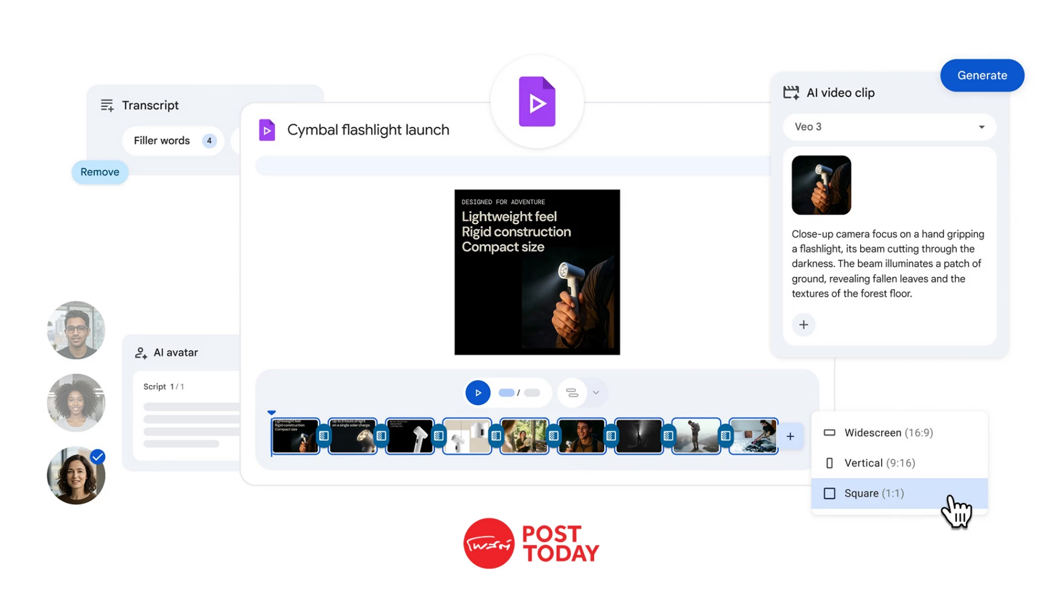Screen dimensions: 1062x597
Task: Expand the chevron next to timeline layout
Action: pos(596,393)
